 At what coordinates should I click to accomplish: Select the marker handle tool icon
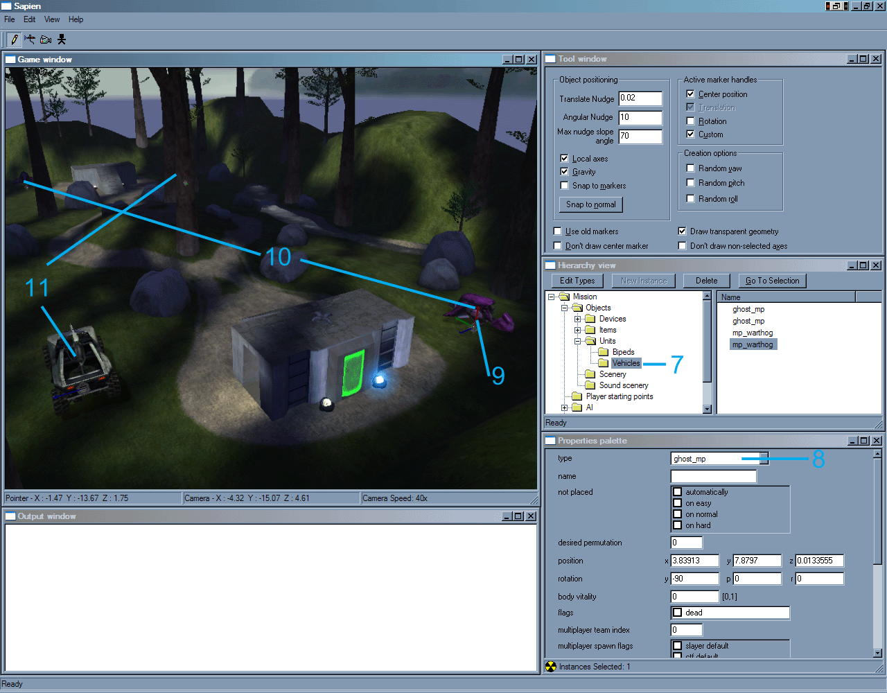coord(30,40)
